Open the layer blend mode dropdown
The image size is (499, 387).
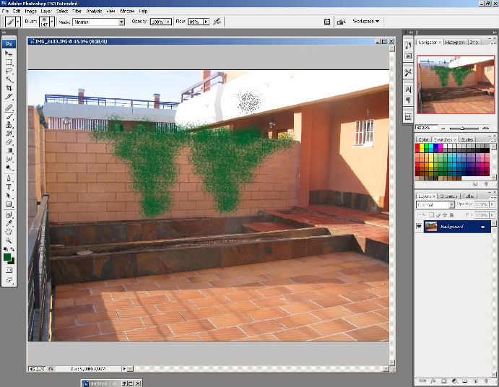pyautogui.click(x=435, y=204)
